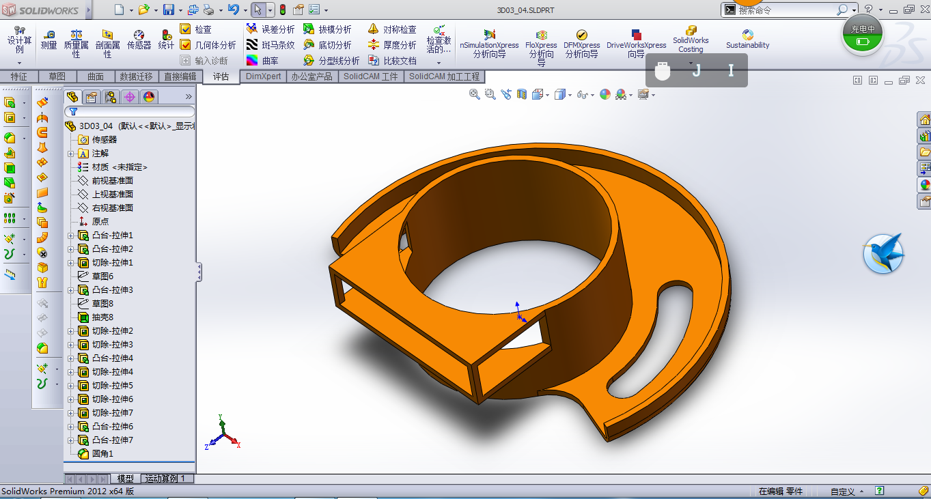Open the Measure (测量) tool

[x=48, y=40]
